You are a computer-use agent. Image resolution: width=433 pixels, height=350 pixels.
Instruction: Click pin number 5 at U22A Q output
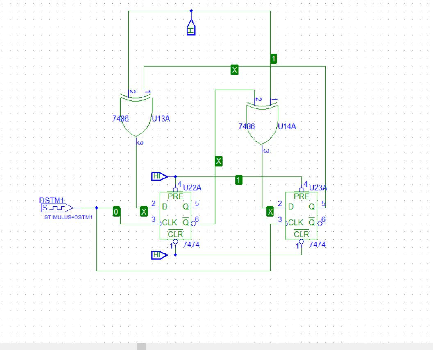(197, 204)
